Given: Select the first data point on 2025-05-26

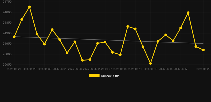Looking at the screenshot, I should (x=14, y=37).
